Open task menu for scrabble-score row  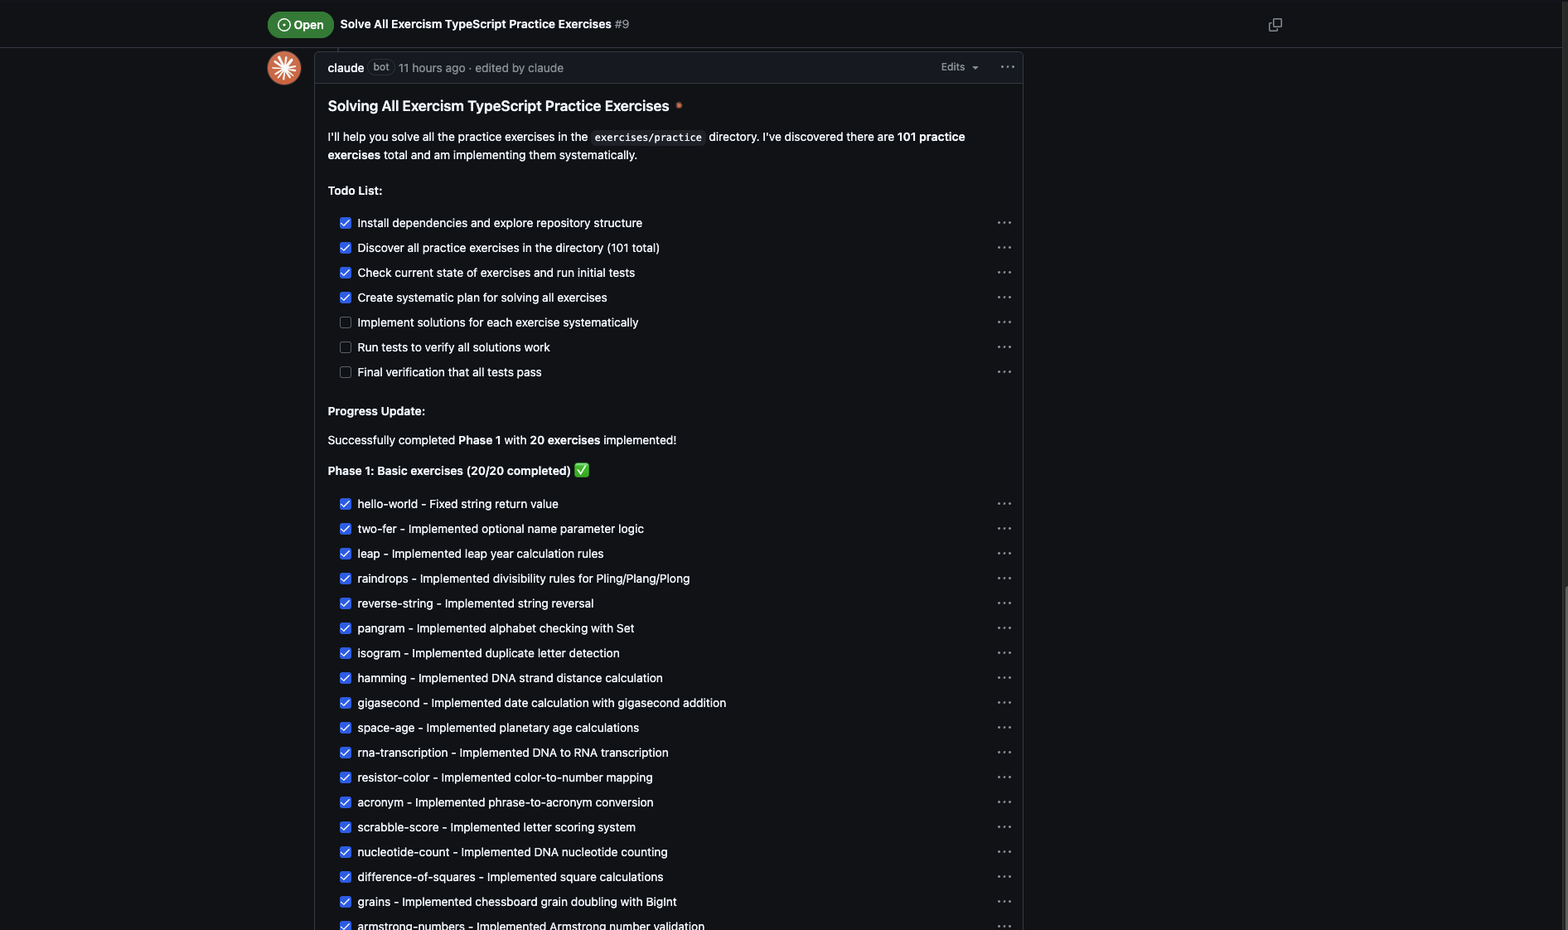pyautogui.click(x=1004, y=827)
